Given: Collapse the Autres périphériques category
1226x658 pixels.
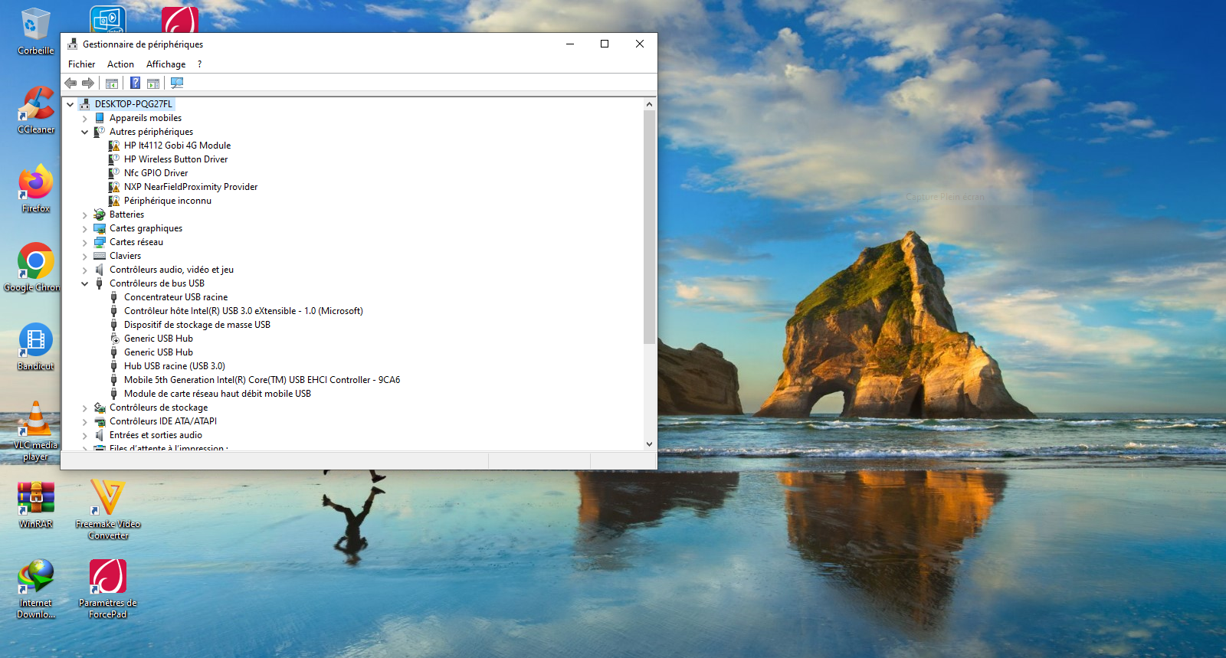Looking at the screenshot, I should click(x=85, y=132).
